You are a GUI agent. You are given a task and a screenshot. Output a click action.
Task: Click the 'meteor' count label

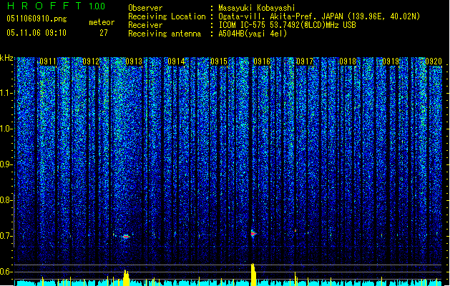click(x=102, y=22)
